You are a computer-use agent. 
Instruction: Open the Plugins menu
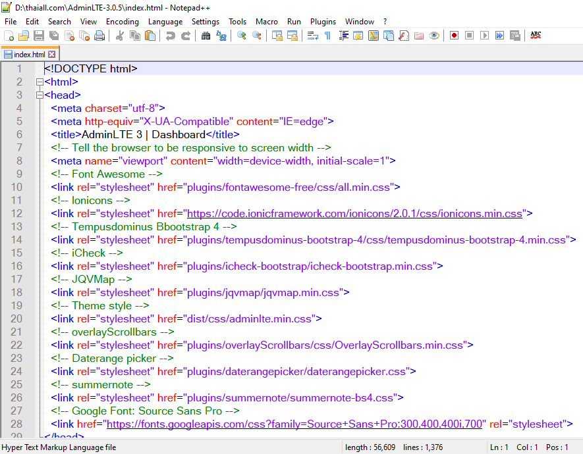pyautogui.click(x=323, y=22)
